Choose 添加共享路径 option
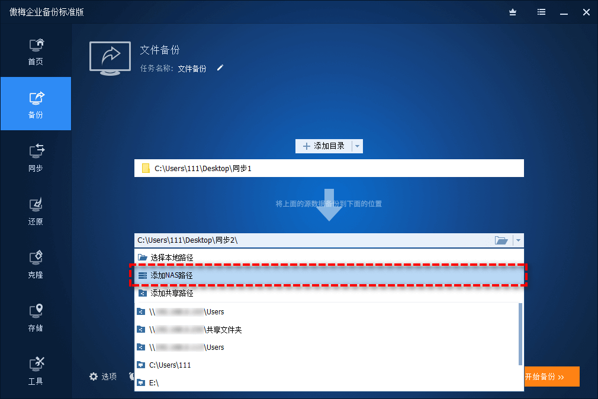The image size is (598, 399). (x=329, y=293)
